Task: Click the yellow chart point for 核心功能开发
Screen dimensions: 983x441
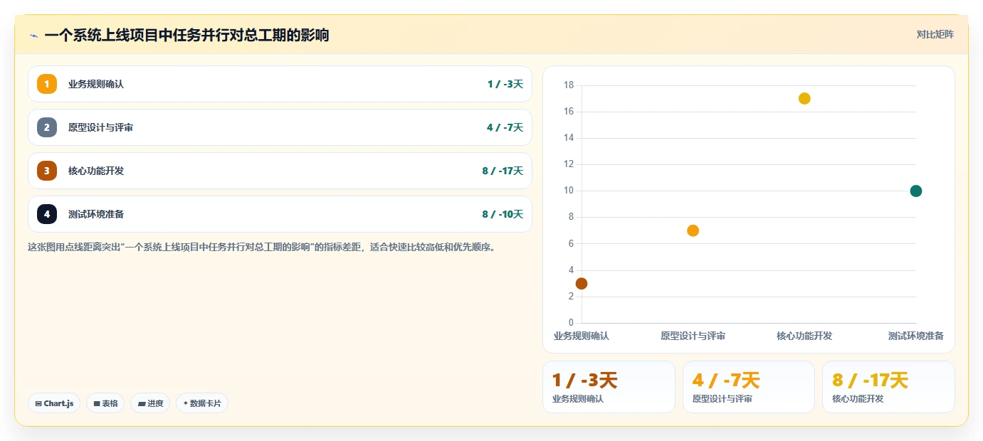Action: [804, 98]
